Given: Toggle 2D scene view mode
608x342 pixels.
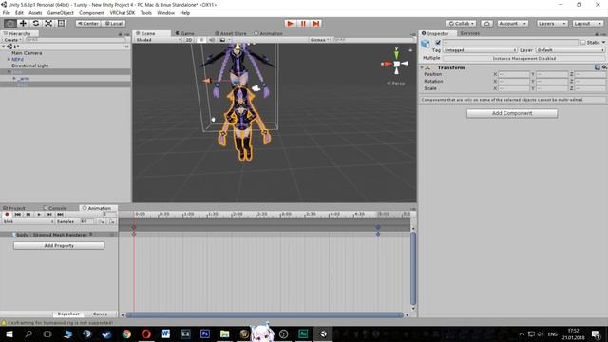Looking at the screenshot, I should pos(189,40).
